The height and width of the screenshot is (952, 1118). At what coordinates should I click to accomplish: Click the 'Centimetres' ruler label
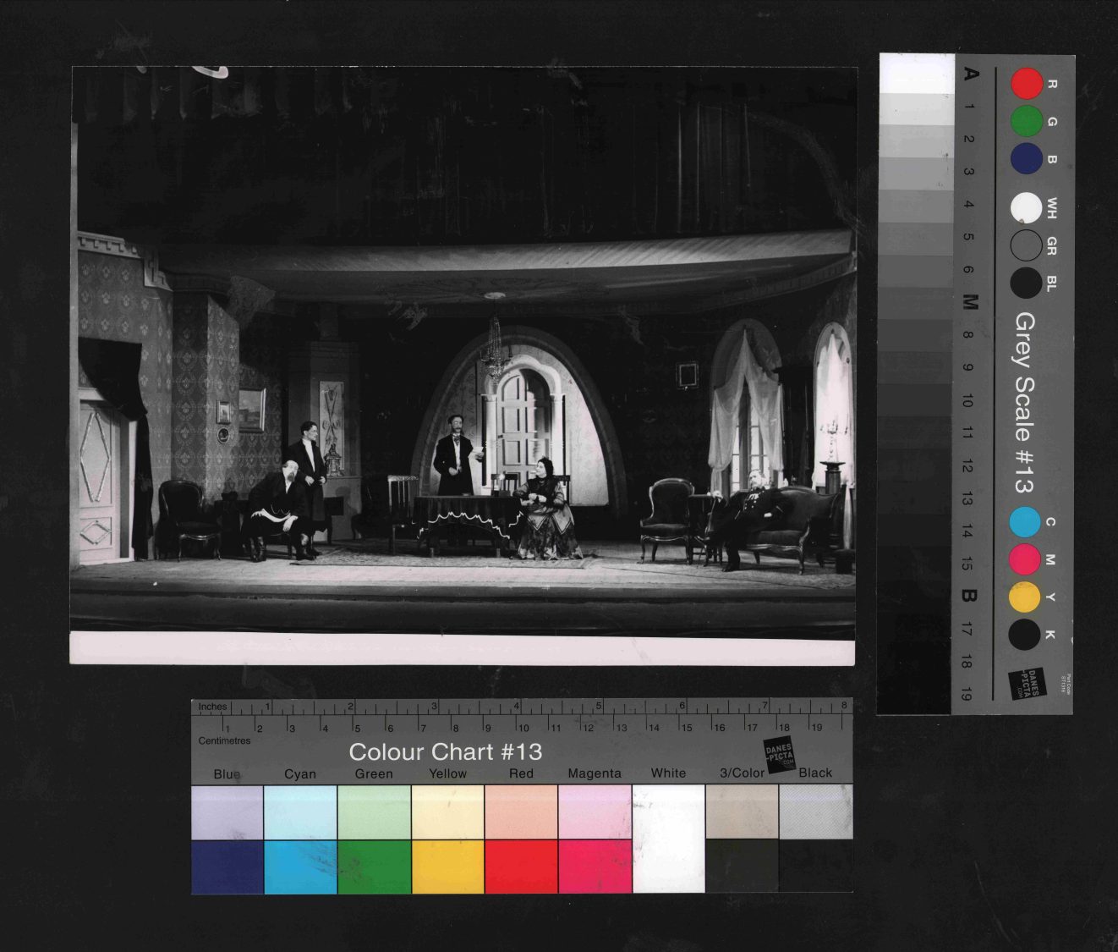224,741
